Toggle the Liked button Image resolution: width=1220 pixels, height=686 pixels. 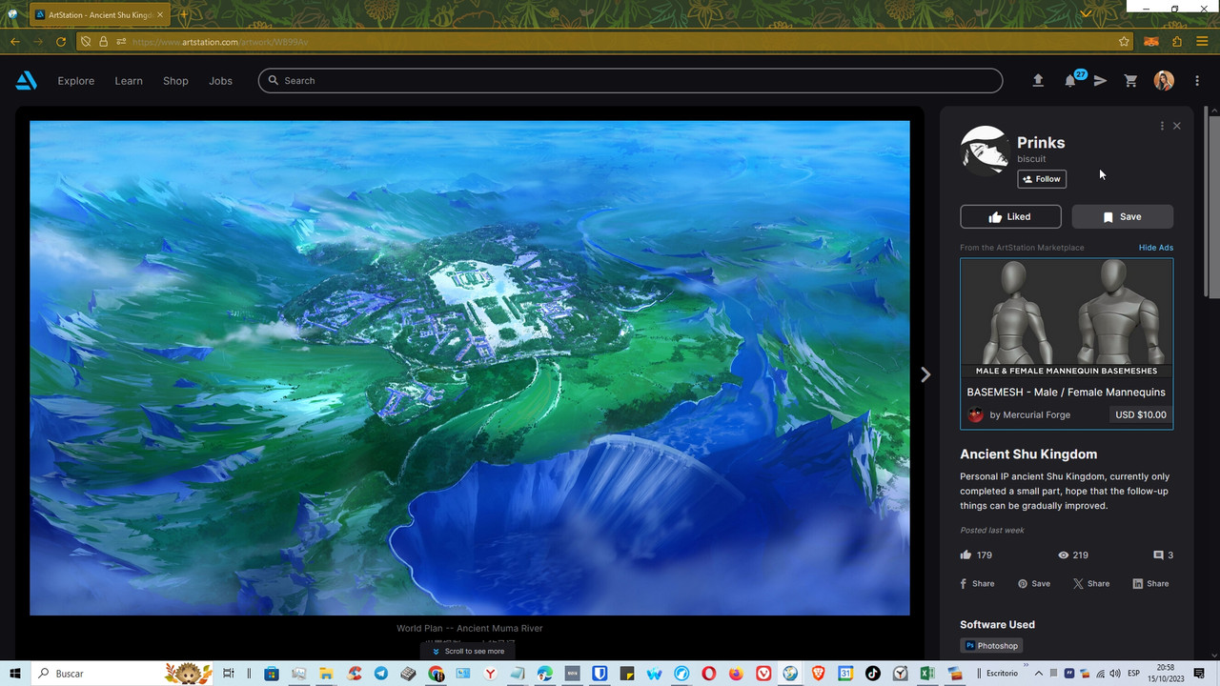coord(1010,217)
